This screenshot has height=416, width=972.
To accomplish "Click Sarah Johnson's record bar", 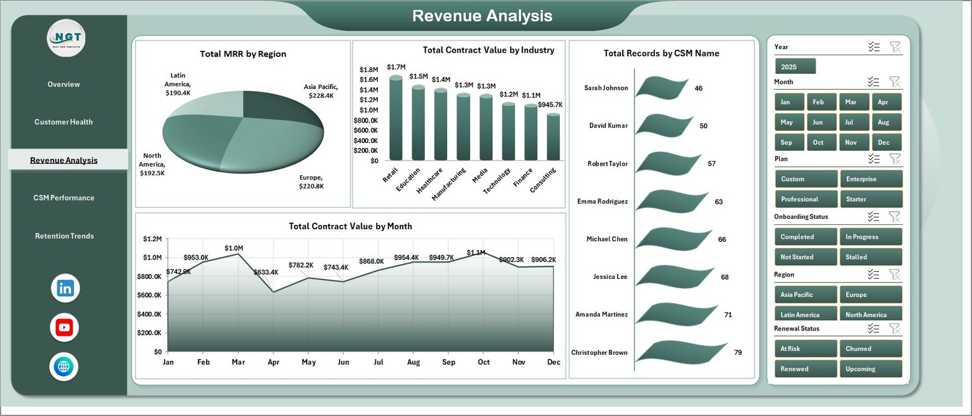I will point(662,89).
